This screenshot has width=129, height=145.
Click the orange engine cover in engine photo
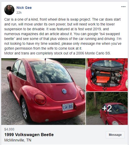(103, 77)
